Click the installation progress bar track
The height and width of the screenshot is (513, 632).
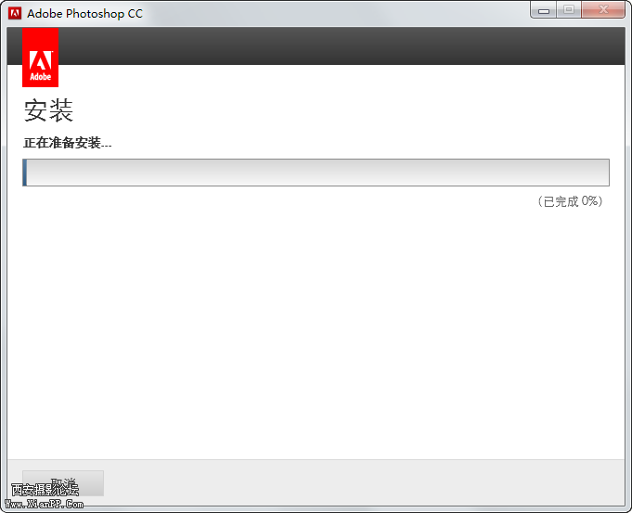316,173
